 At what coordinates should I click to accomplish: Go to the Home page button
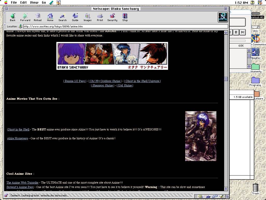point(50,17)
